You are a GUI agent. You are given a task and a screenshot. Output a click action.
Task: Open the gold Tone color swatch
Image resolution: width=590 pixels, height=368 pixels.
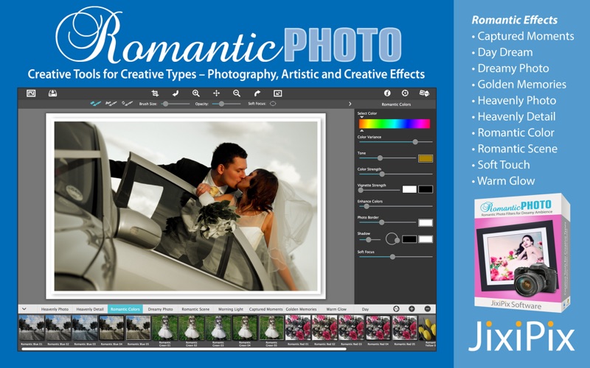click(x=426, y=158)
